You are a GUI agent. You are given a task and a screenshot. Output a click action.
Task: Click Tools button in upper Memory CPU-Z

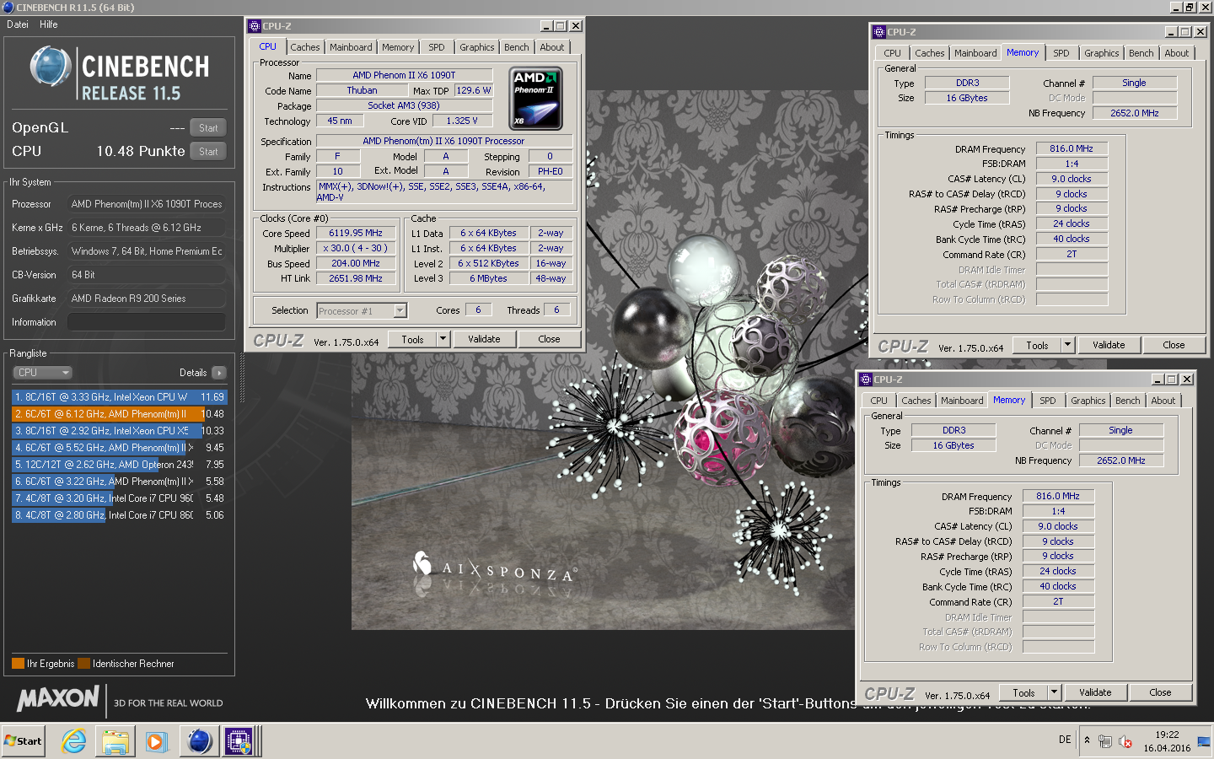click(x=1037, y=345)
